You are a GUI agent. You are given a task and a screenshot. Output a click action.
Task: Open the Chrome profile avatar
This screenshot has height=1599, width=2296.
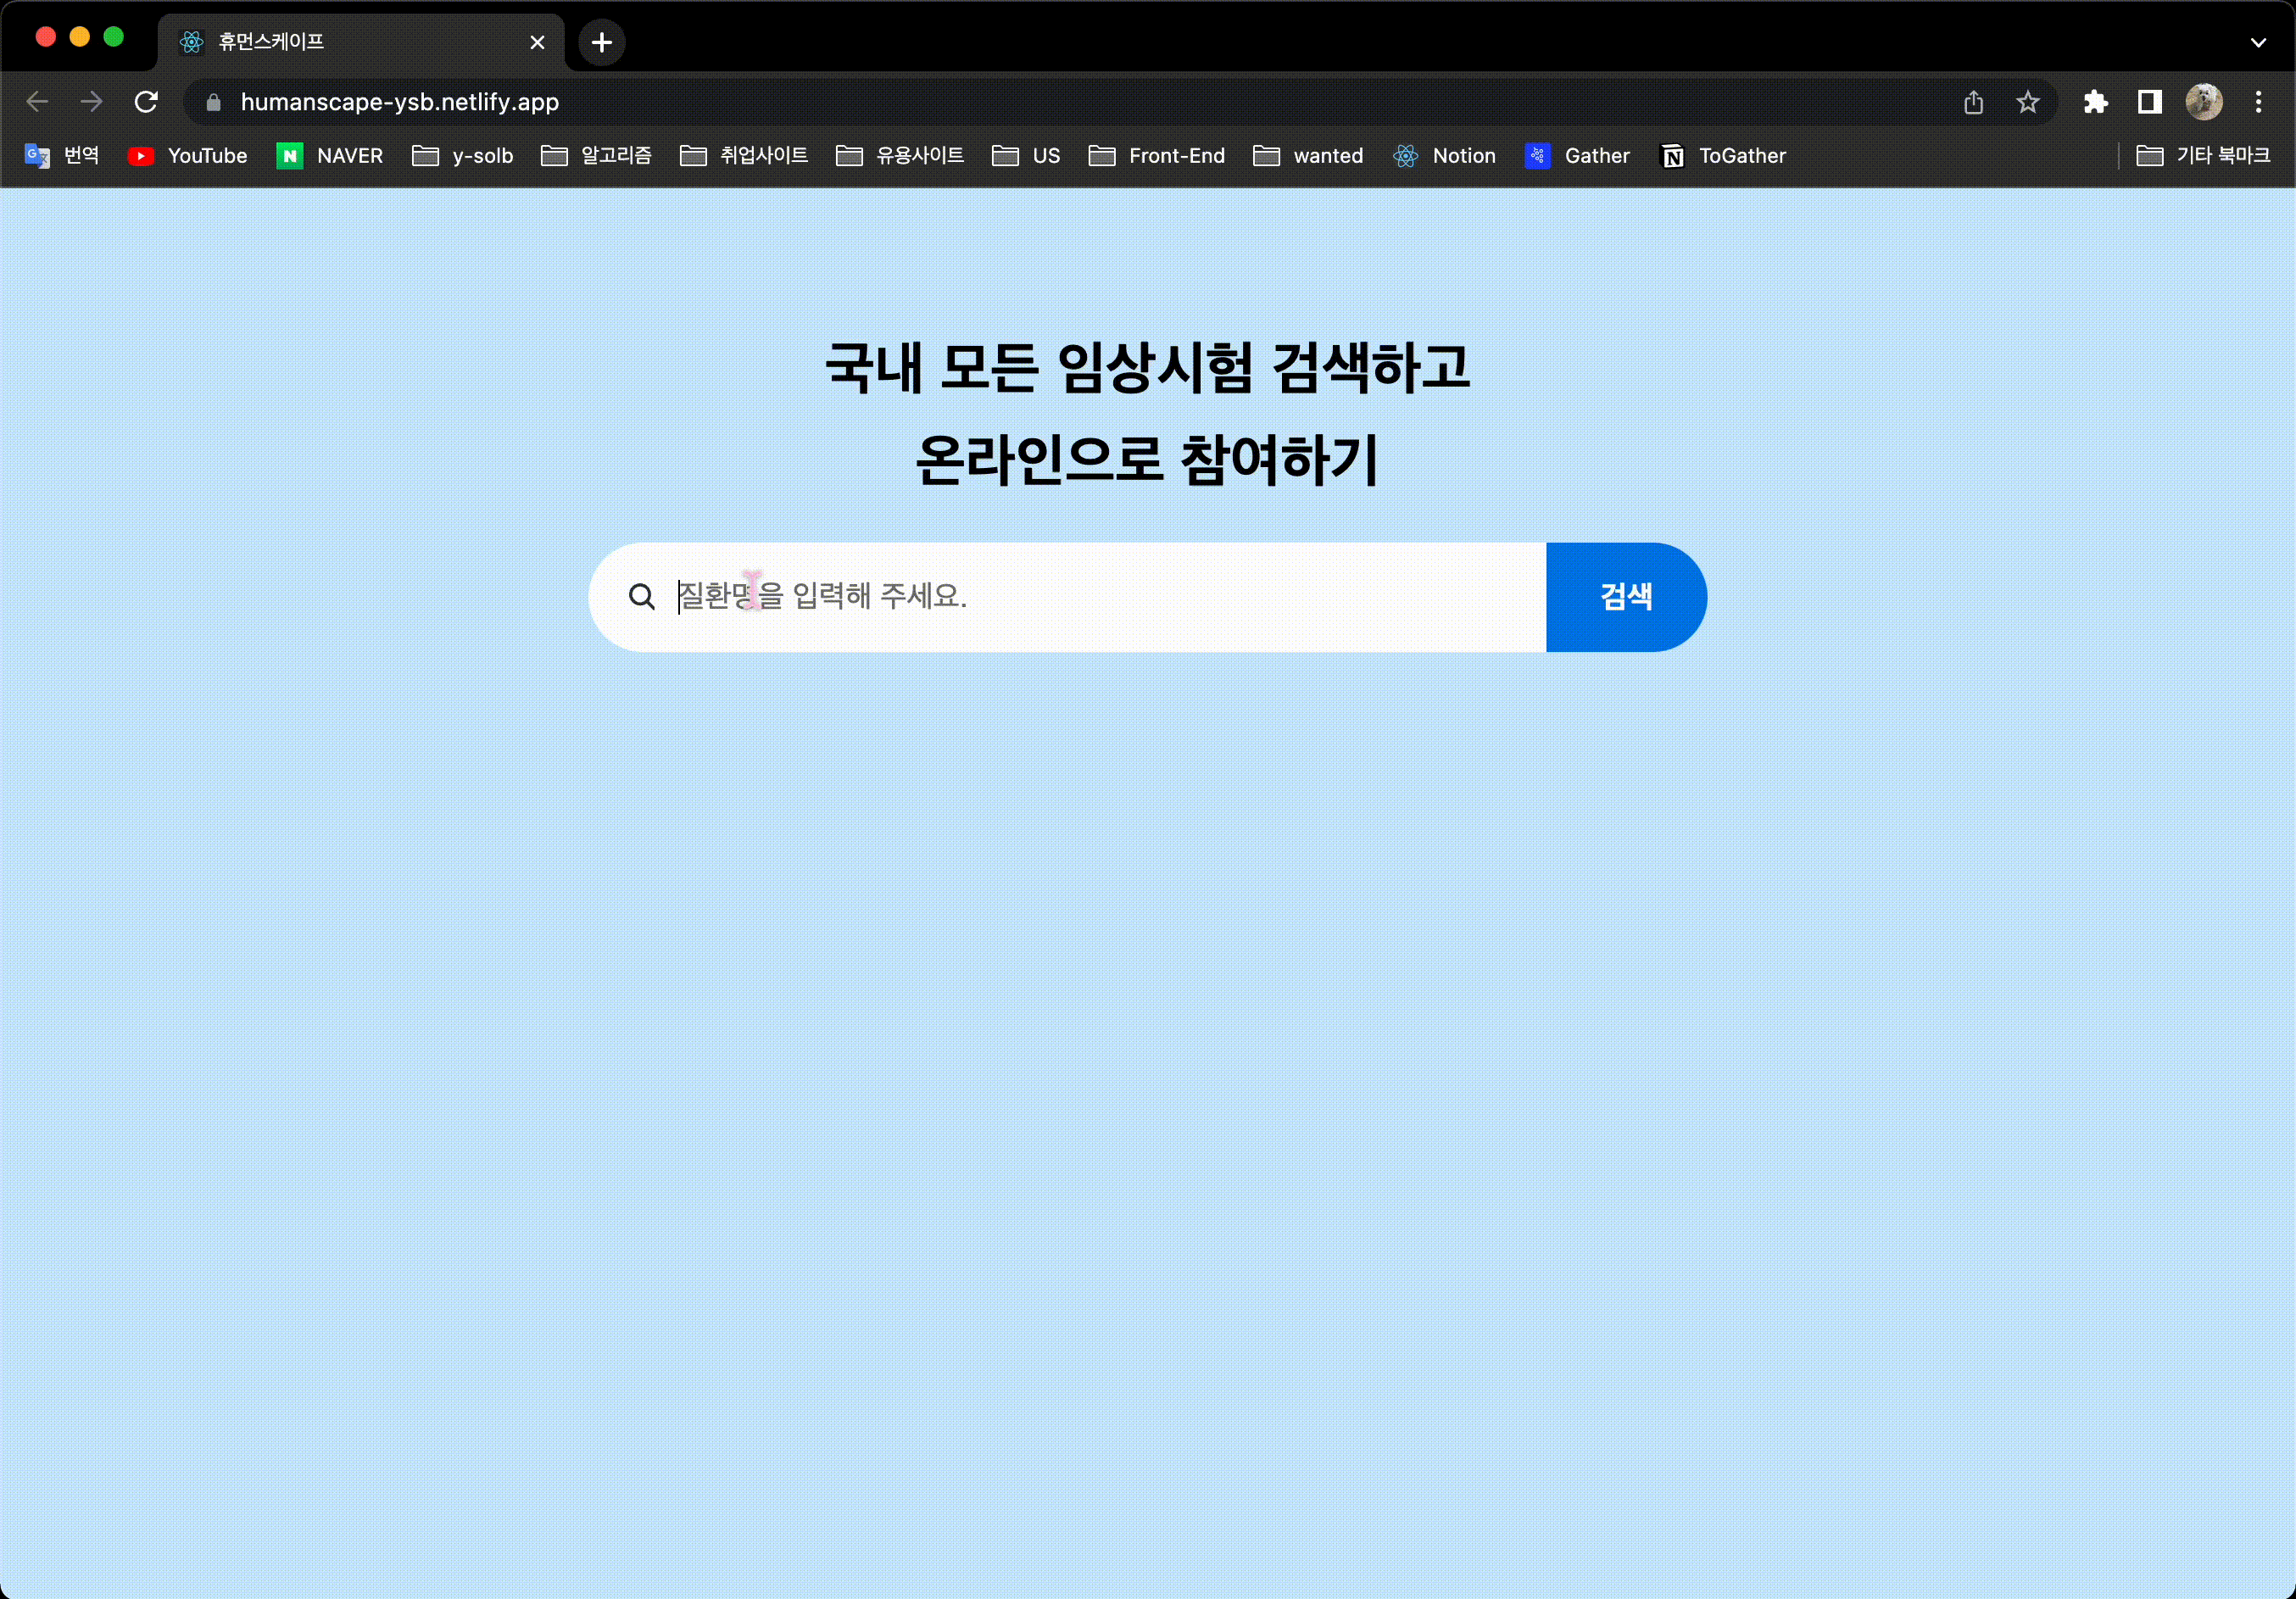2203,102
